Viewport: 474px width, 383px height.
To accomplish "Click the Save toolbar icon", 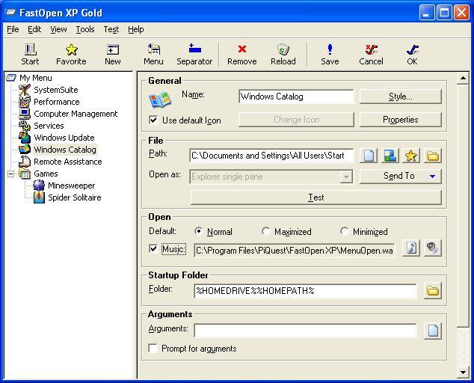I will tap(330, 55).
